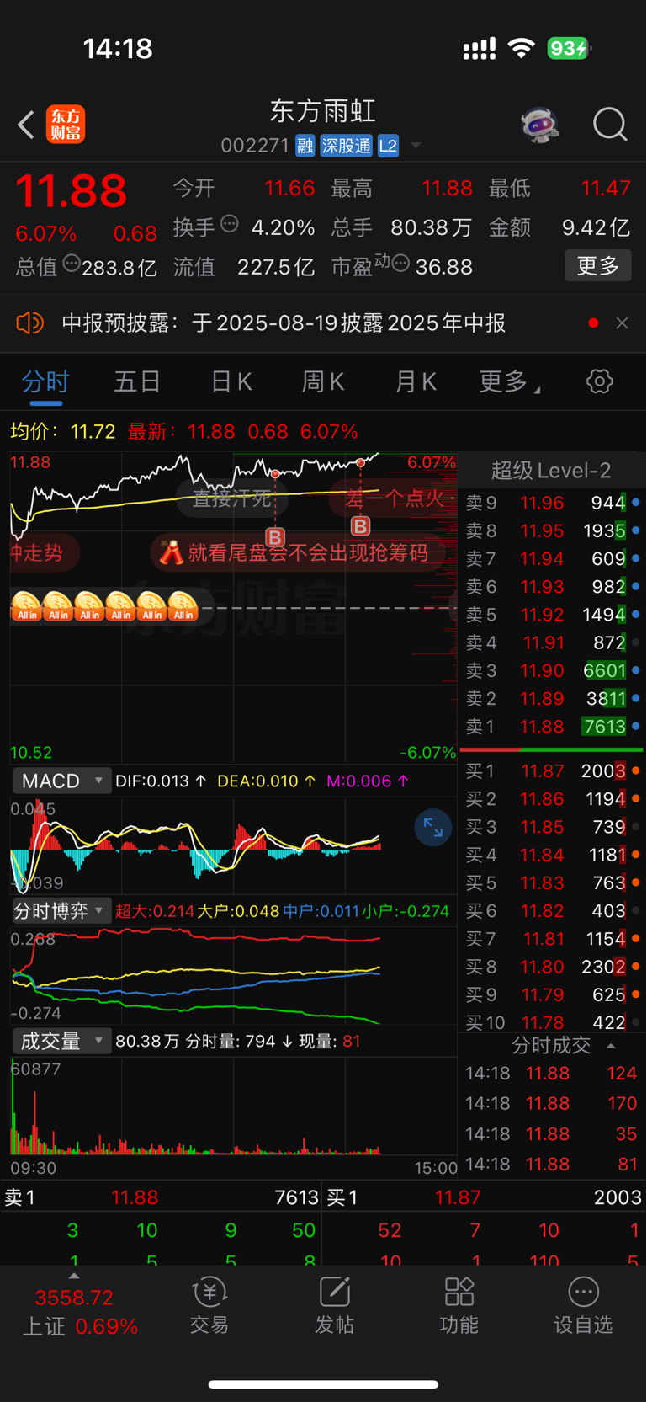
Task: Switch to 分时 chart tab
Action: (x=46, y=381)
